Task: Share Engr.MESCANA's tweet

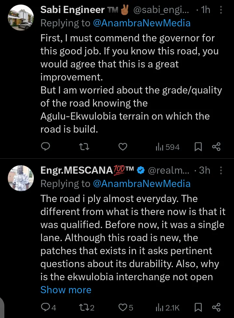Action: pyautogui.click(x=216, y=307)
